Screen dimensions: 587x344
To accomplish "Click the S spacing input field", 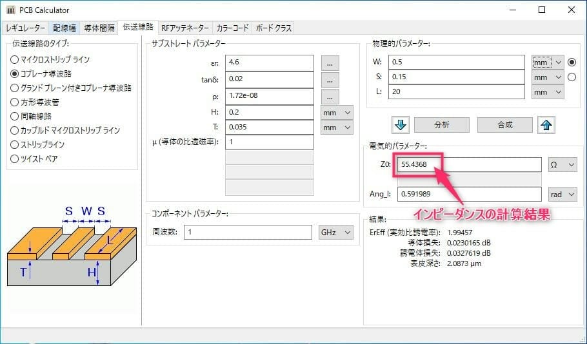I will click(456, 77).
